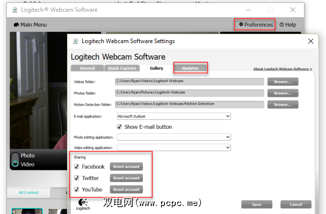The width and height of the screenshot is (326, 214).
Task: Reset the Facebook account
Action: coord(126,166)
